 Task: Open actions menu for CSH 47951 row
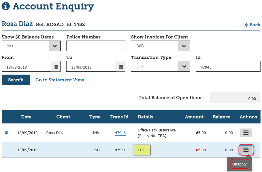pyautogui.click(x=246, y=150)
